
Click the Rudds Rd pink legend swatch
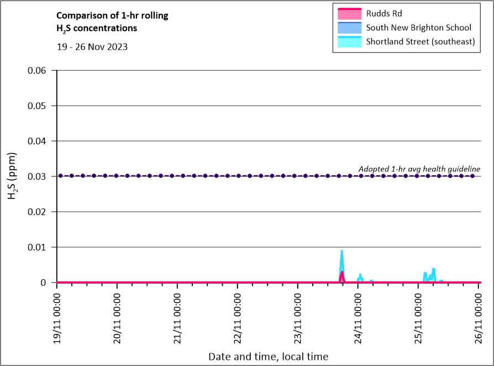(349, 13)
